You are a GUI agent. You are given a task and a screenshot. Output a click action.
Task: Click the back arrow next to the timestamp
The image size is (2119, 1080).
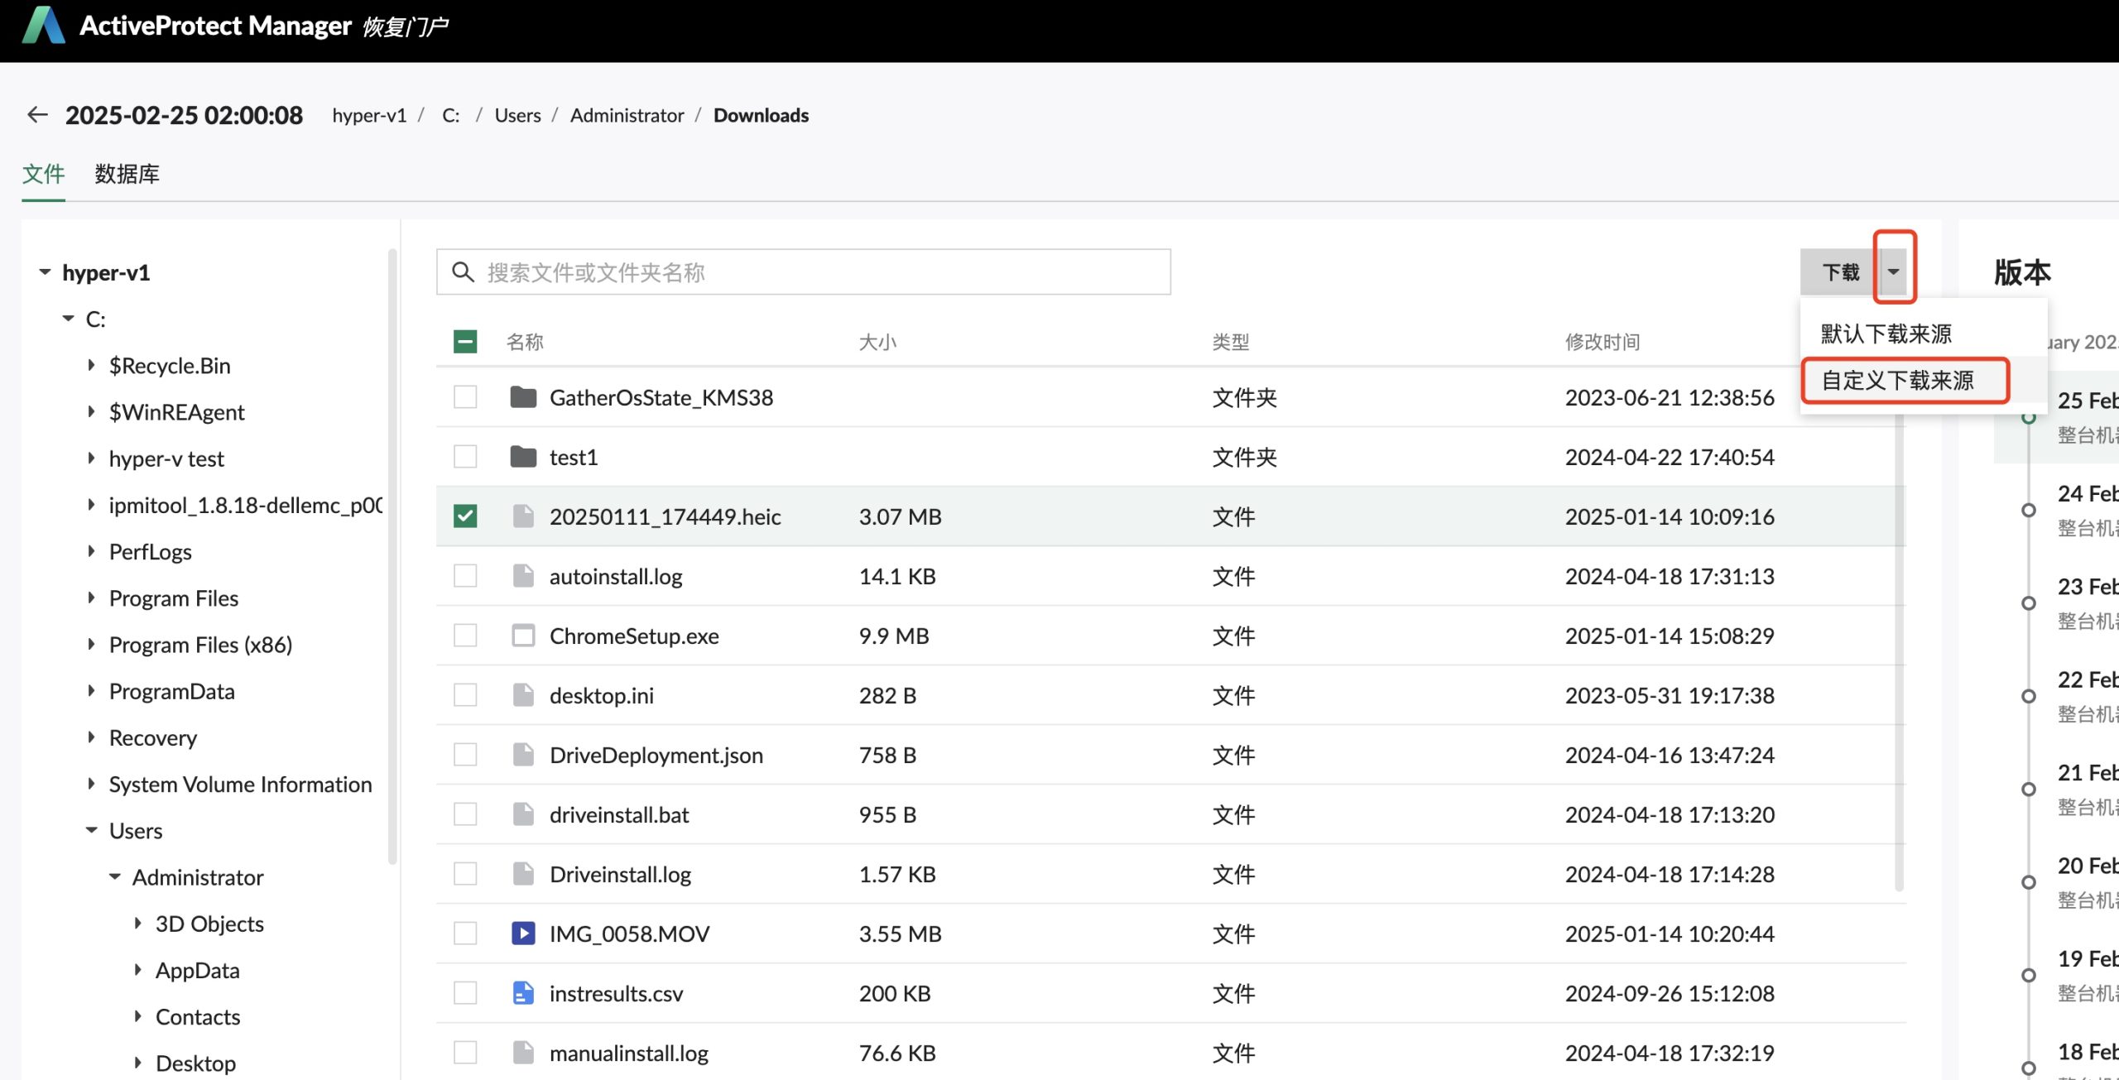[37, 114]
